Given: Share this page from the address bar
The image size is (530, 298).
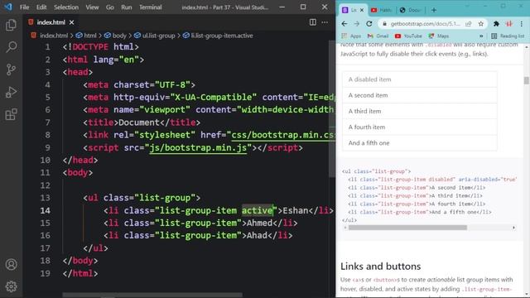Looking at the screenshot, I should pyautogui.click(x=469, y=24).
